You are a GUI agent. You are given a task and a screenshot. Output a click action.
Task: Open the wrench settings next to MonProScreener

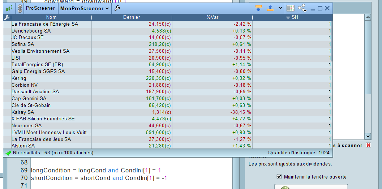pos(117,8)
